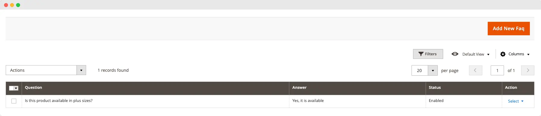Toggle the select-all header checkbox
This screenshot has height=116, width=541.
click(11, 88)
